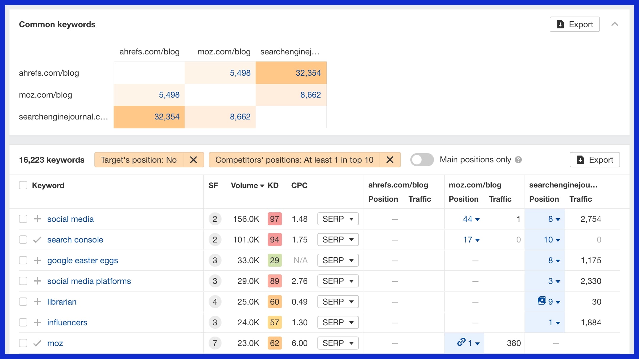Add influencers keyword via plus icon
The image size is (639, 359).
pos(37,322)
